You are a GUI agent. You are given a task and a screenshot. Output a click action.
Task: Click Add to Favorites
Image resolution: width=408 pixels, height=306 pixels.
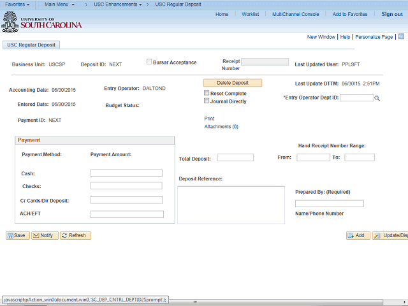coord(350,14)
